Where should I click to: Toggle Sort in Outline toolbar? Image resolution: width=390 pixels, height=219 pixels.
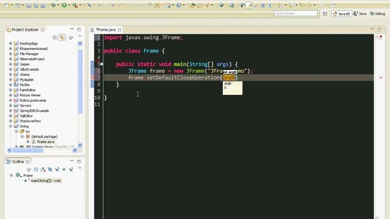[43, 170]
